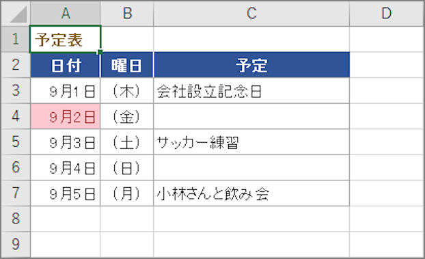
Task: Click the 9月5日 date cell
Action: [x=66, y=193]
